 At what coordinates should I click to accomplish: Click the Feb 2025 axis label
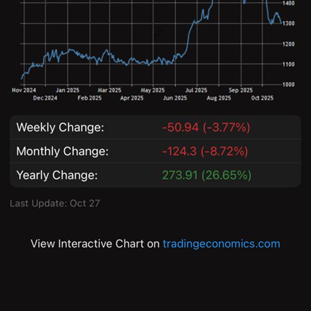[89, 98]
